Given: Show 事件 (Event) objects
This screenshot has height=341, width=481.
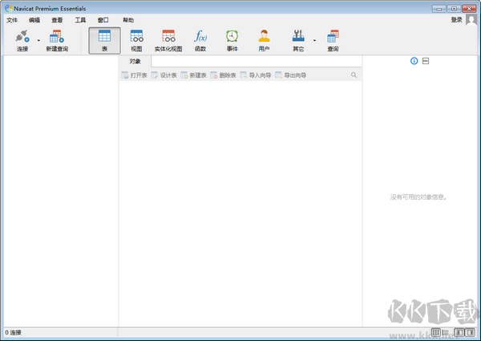Looking at the screenshot, I should (x=232, y=40).
